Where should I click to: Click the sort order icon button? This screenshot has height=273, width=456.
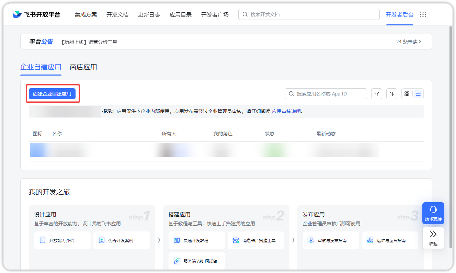click(x=392, y=94)
